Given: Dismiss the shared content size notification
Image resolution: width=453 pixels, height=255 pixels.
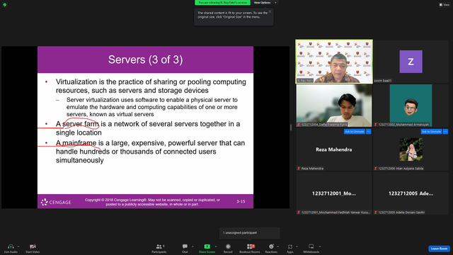Looking at the screenshot, I should (270, 11).
